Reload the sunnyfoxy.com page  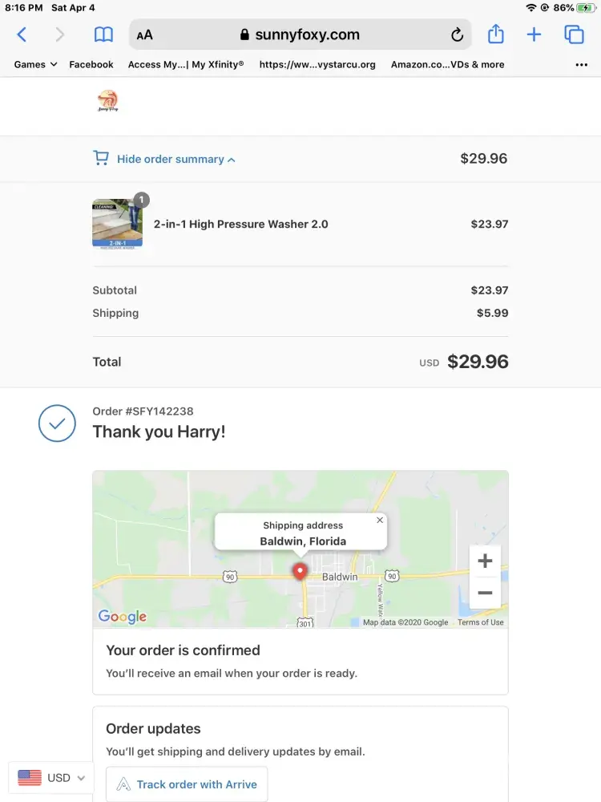point(457,34)
